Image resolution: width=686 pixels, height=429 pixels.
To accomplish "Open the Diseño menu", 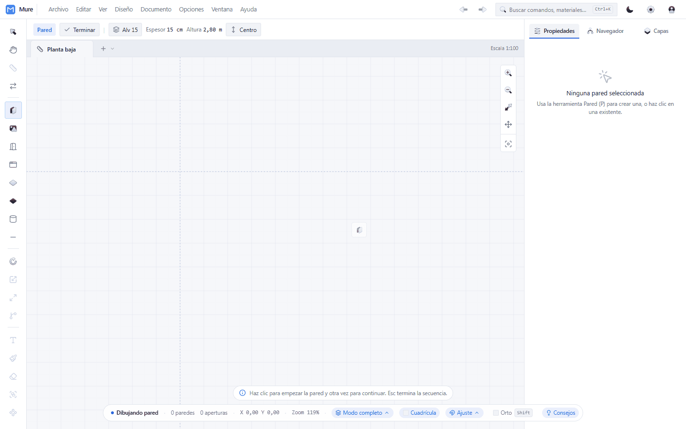I will [124, 10].
